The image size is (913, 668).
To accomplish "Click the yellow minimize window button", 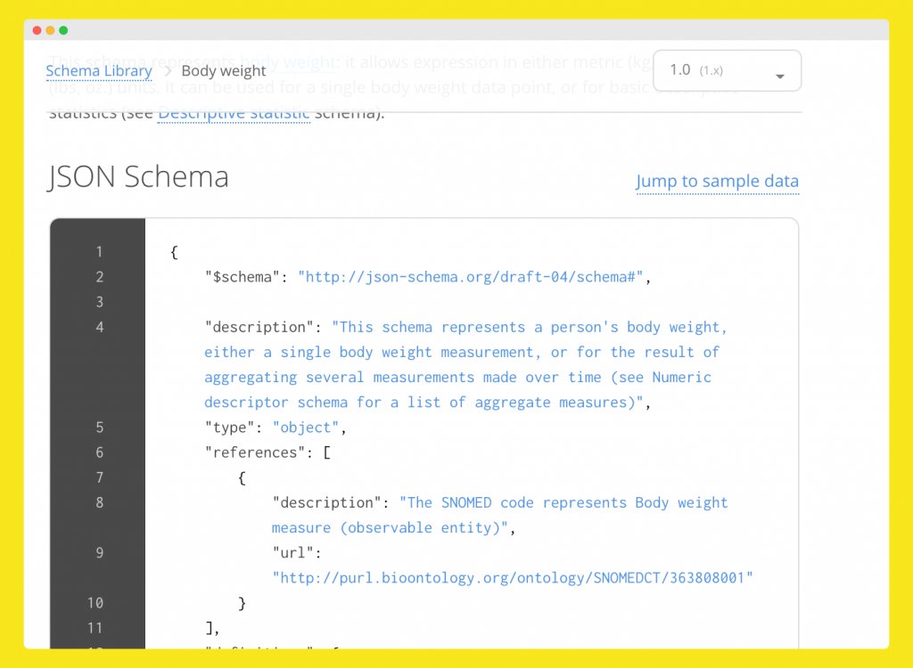I will tap(50, 30).
